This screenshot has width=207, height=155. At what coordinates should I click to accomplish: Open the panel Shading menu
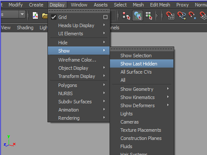[25, 28]
